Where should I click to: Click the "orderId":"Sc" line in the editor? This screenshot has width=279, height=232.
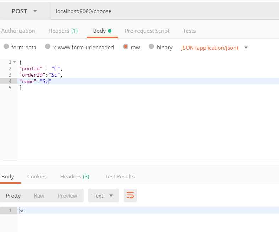pos(41,75)
